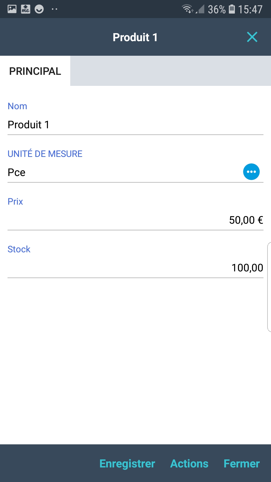Tap the battery icon in status bar
Viewport: 271px width, 482px height.
tap(232, 9)
